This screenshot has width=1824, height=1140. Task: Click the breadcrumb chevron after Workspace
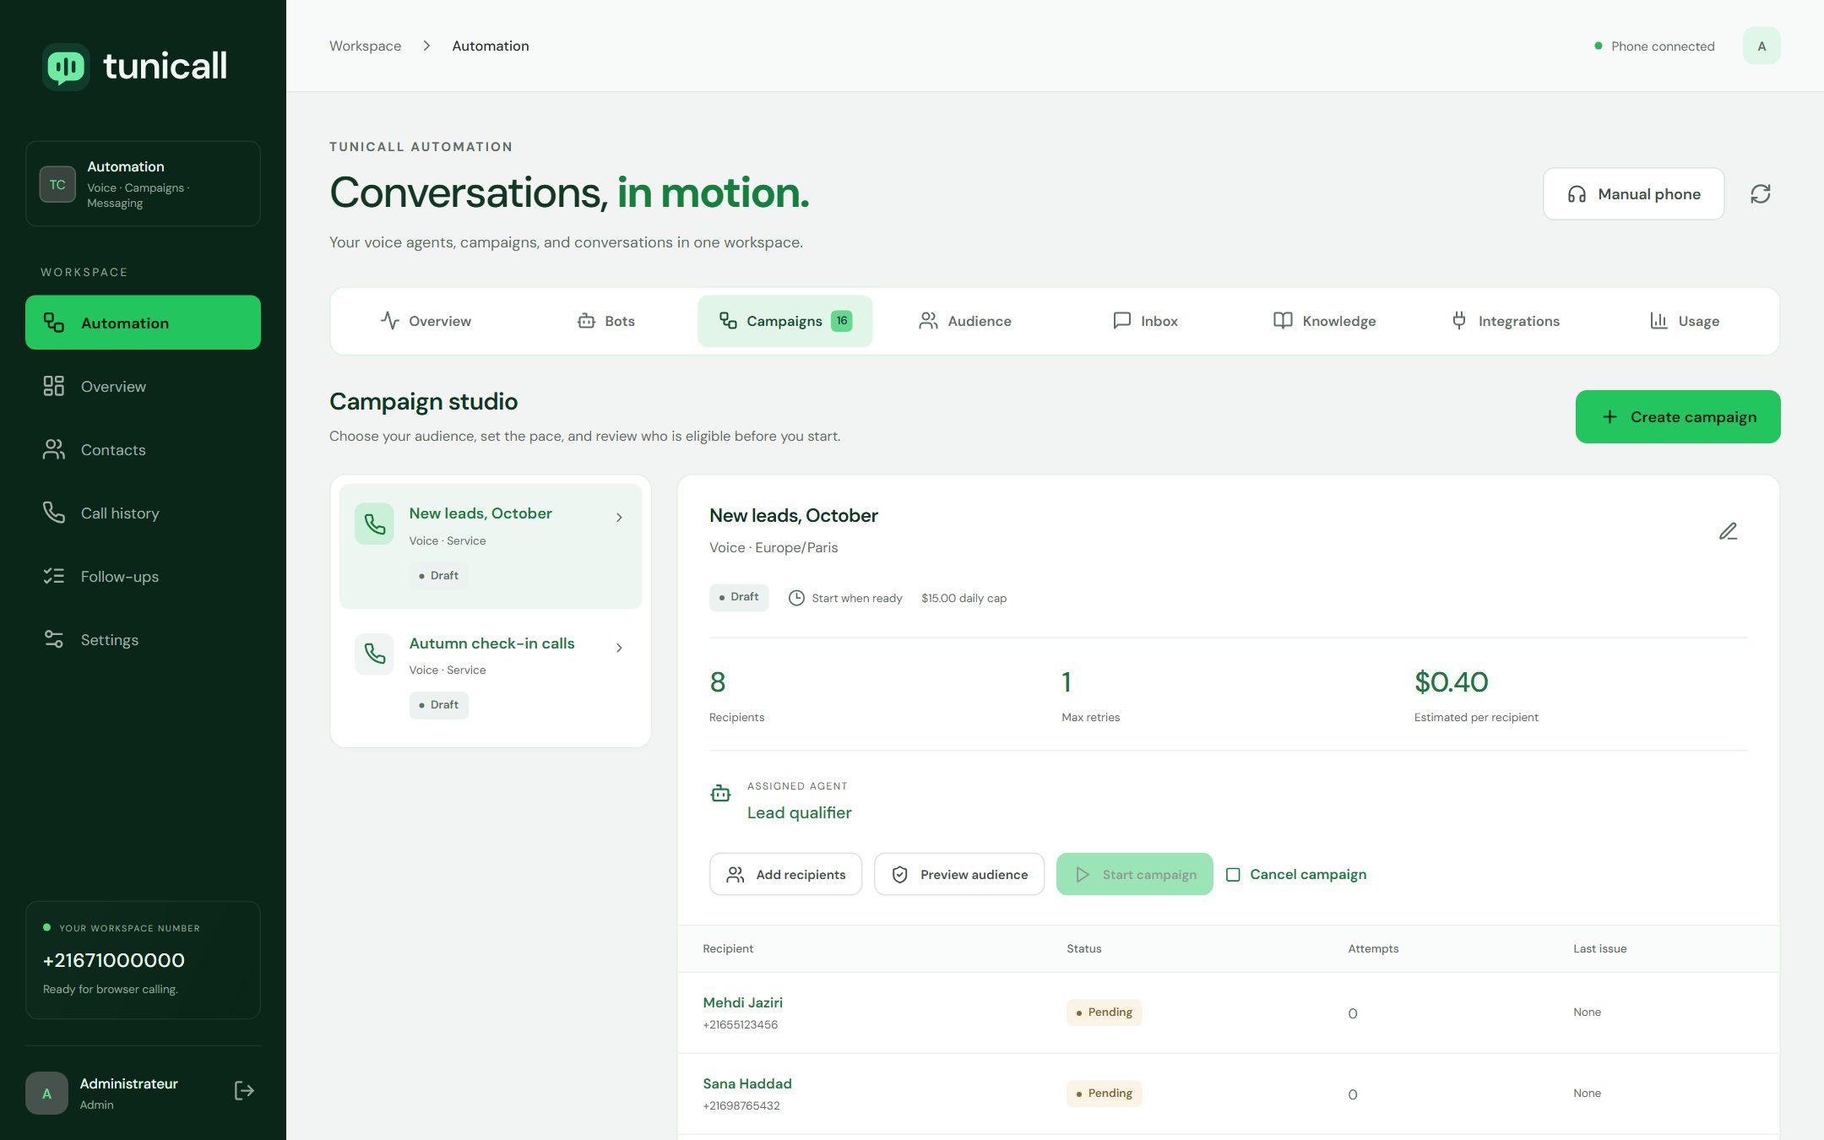click(x=426, y=46)
